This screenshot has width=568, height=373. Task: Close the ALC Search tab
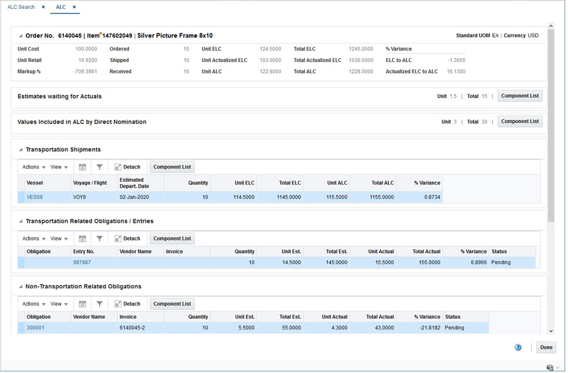click(43, 7)
